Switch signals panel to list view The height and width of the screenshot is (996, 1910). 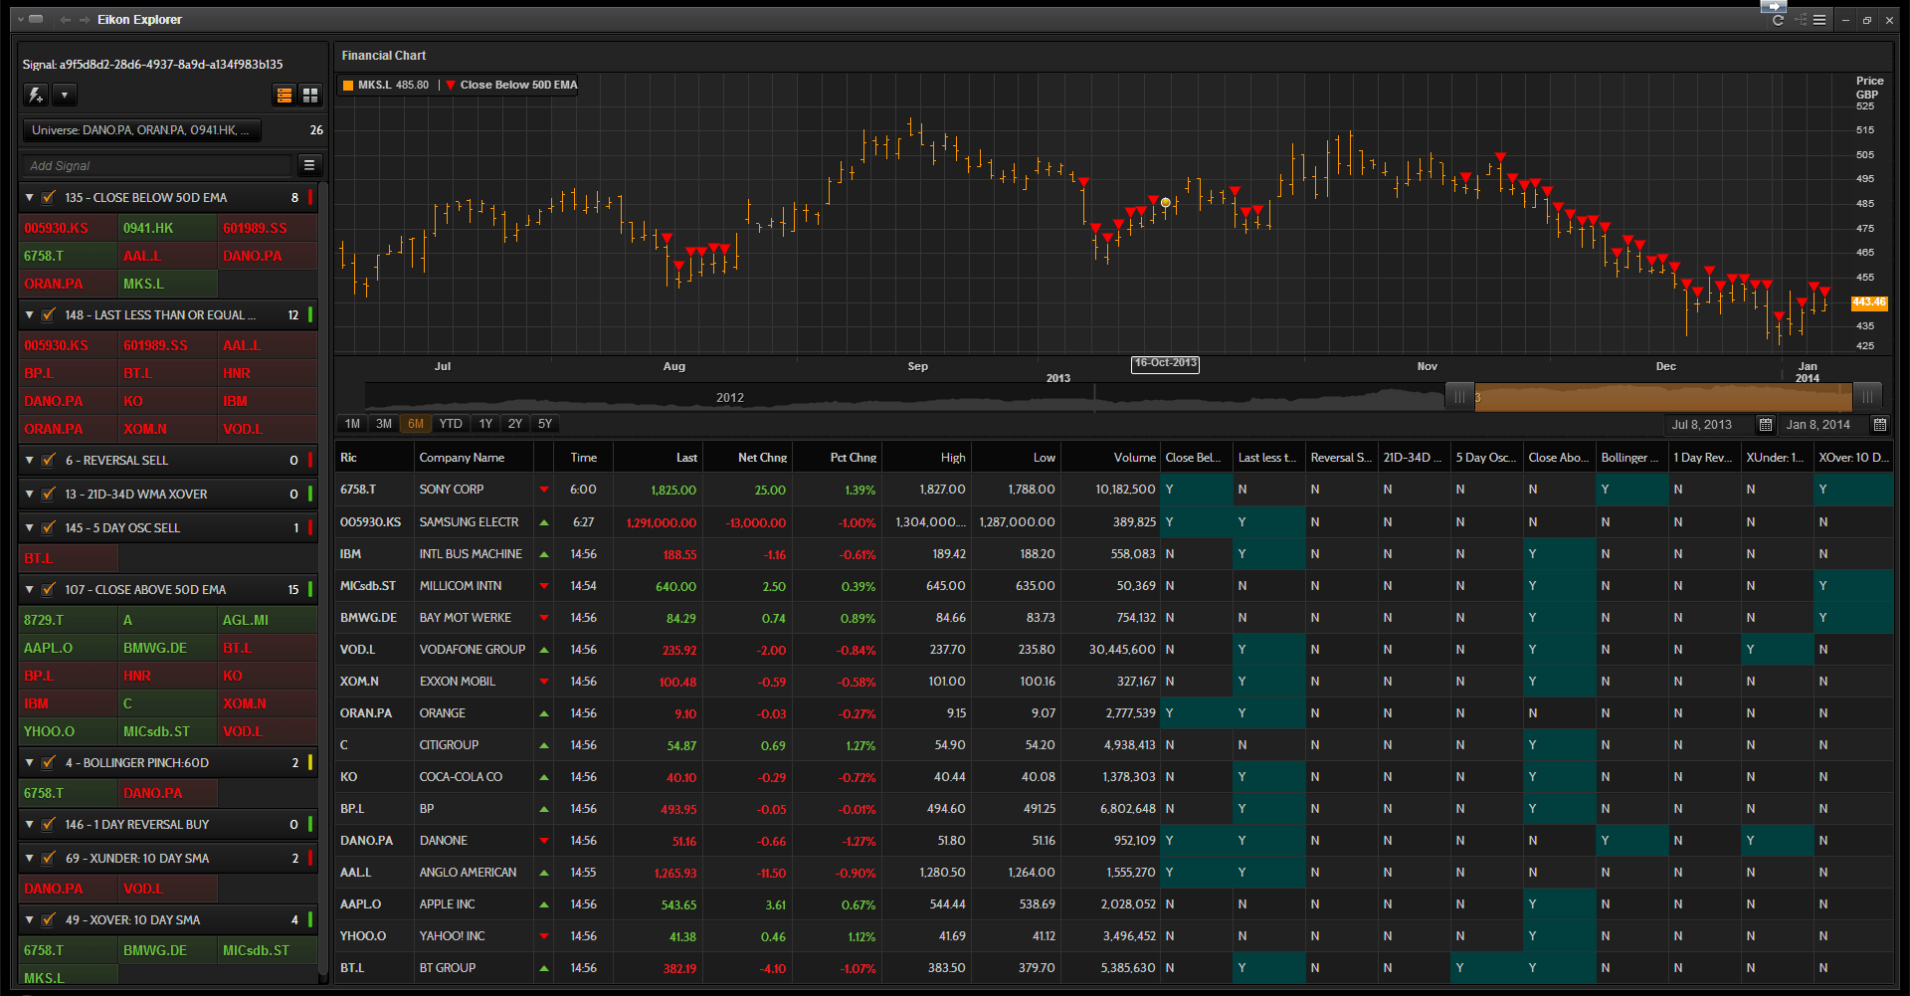285,96
